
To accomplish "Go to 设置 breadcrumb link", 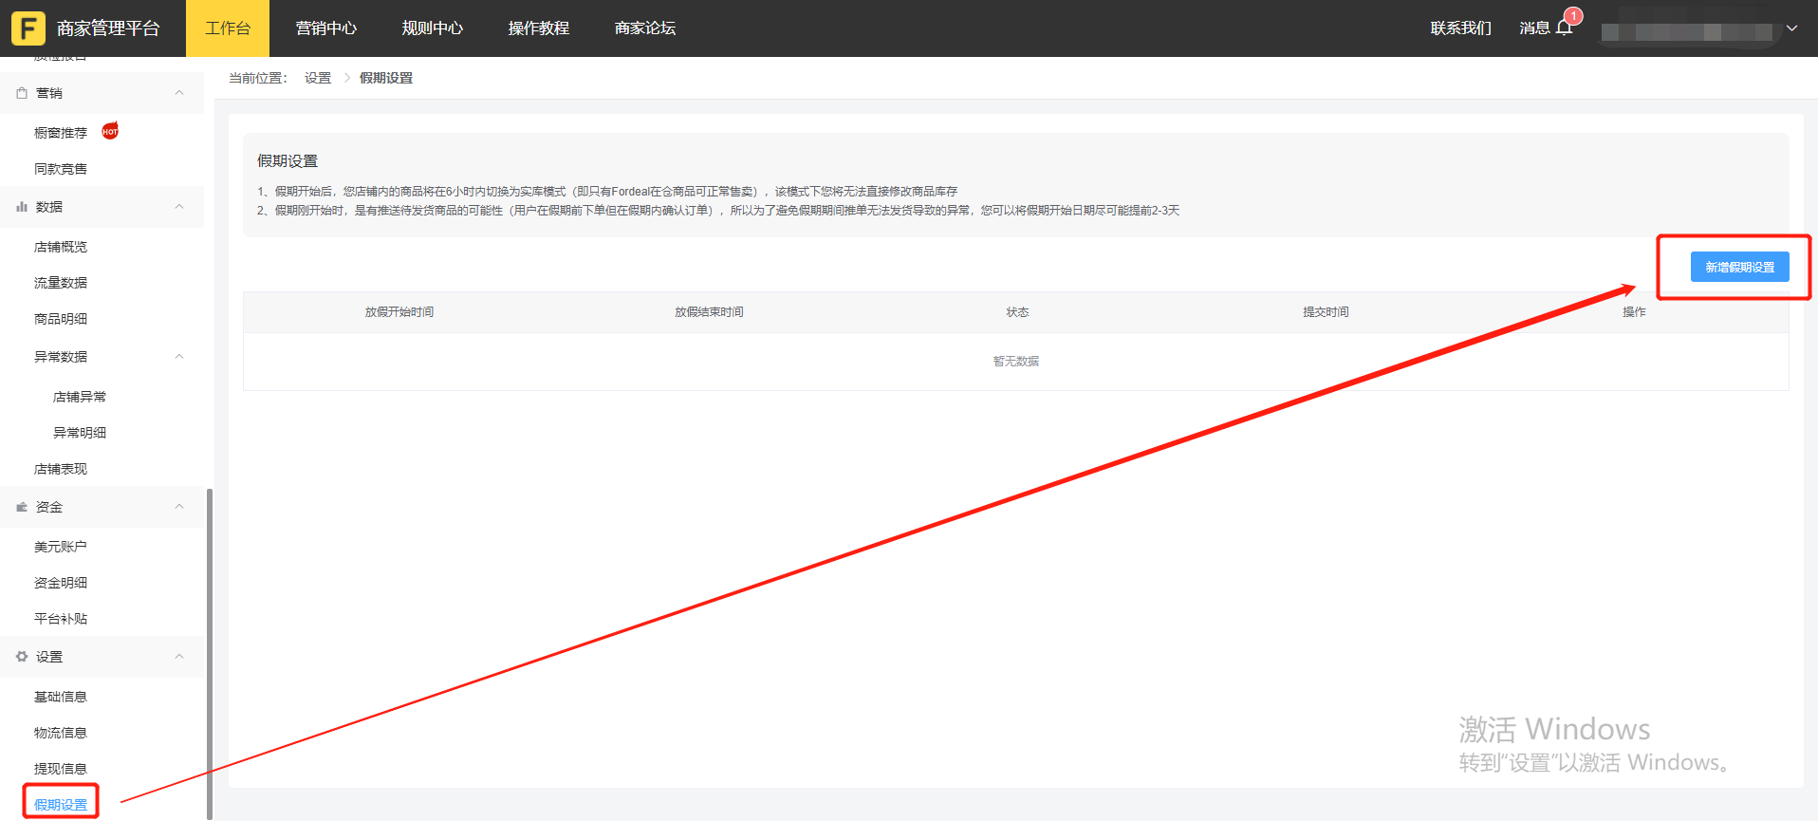I will [318, 78].
